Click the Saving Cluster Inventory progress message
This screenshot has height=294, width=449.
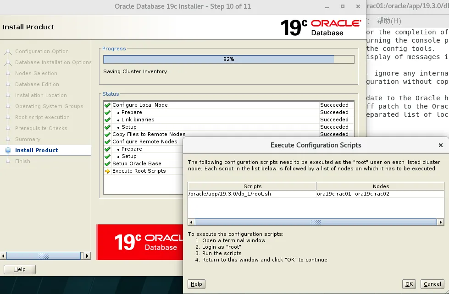pos(135,71)
